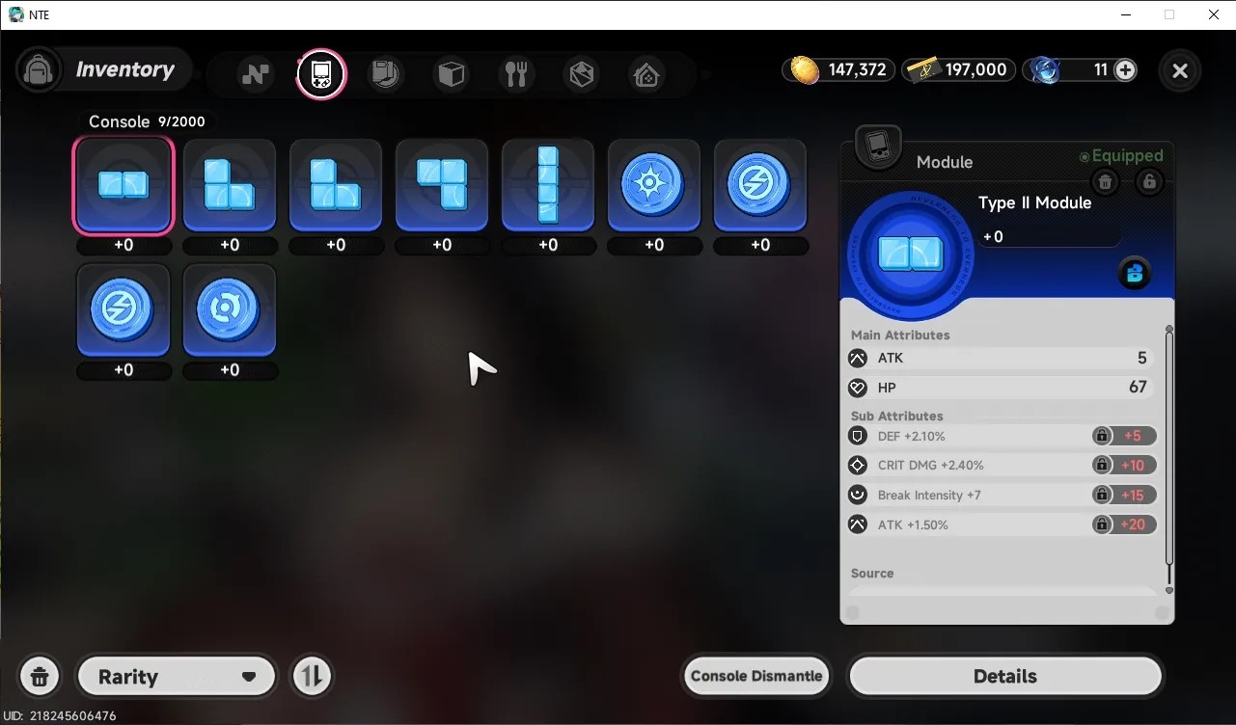Switch to the food fork-and-knife inventory tab

(516, 74)
